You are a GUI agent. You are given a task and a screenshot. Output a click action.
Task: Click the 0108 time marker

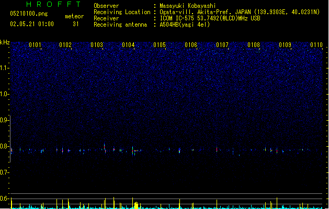(254, 45)
